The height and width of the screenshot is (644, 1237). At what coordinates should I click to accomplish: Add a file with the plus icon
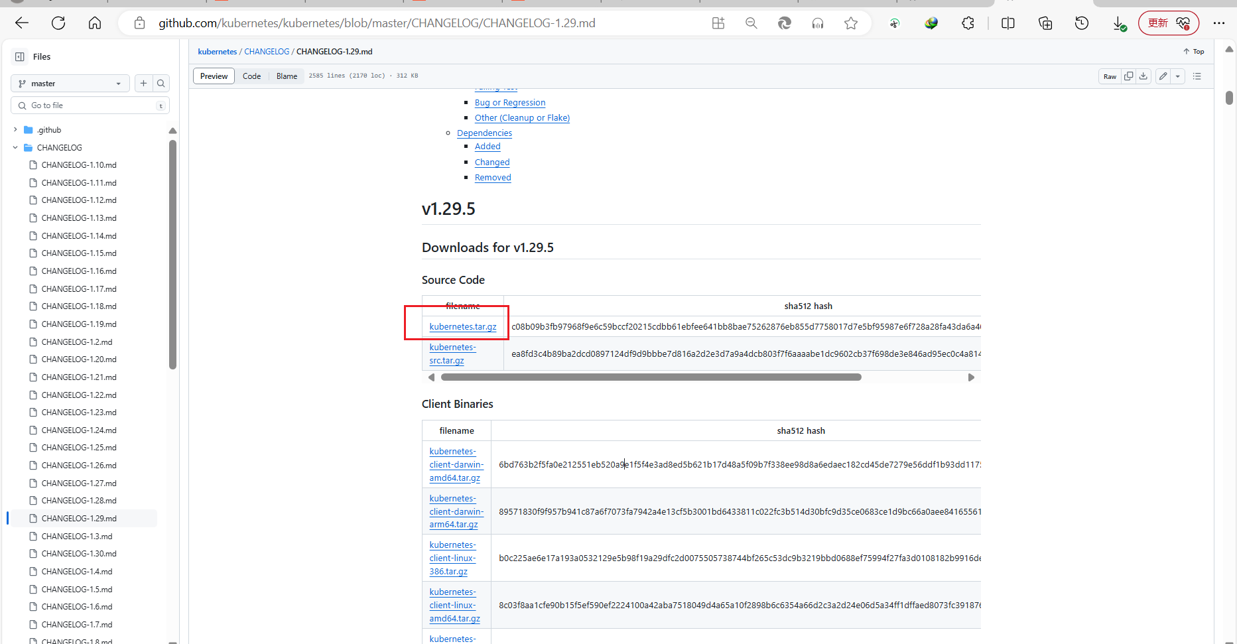[x=143, y=84]
